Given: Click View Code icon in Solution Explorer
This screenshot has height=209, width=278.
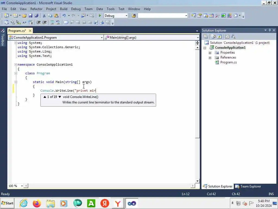Looking at the screenshot, I should click(x=227, y=37).
